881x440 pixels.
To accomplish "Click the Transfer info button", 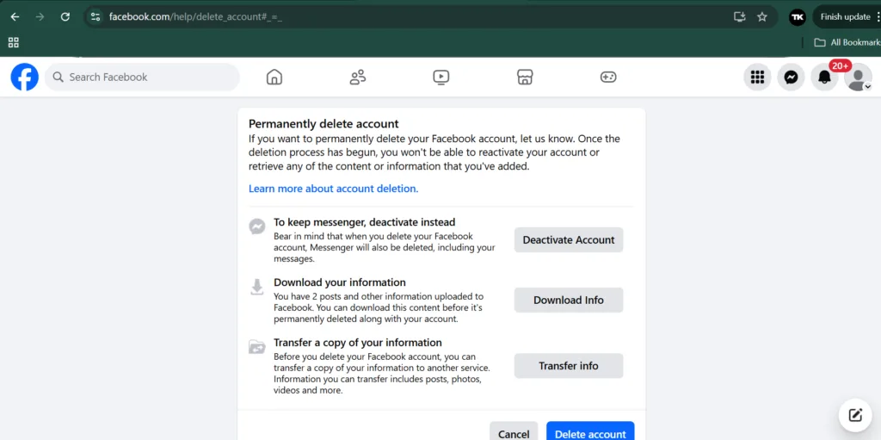I will pyautogui.click(x=569, y=366).
